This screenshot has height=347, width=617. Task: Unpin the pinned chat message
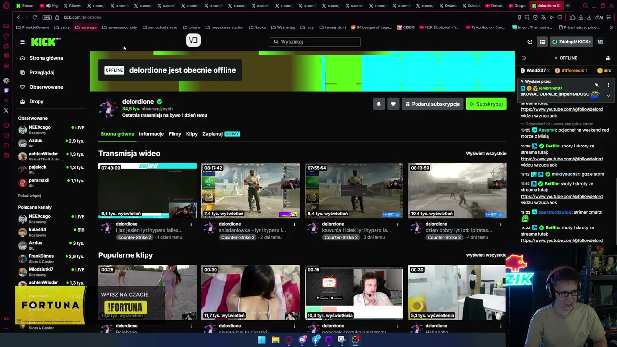[x=596, y=85]
